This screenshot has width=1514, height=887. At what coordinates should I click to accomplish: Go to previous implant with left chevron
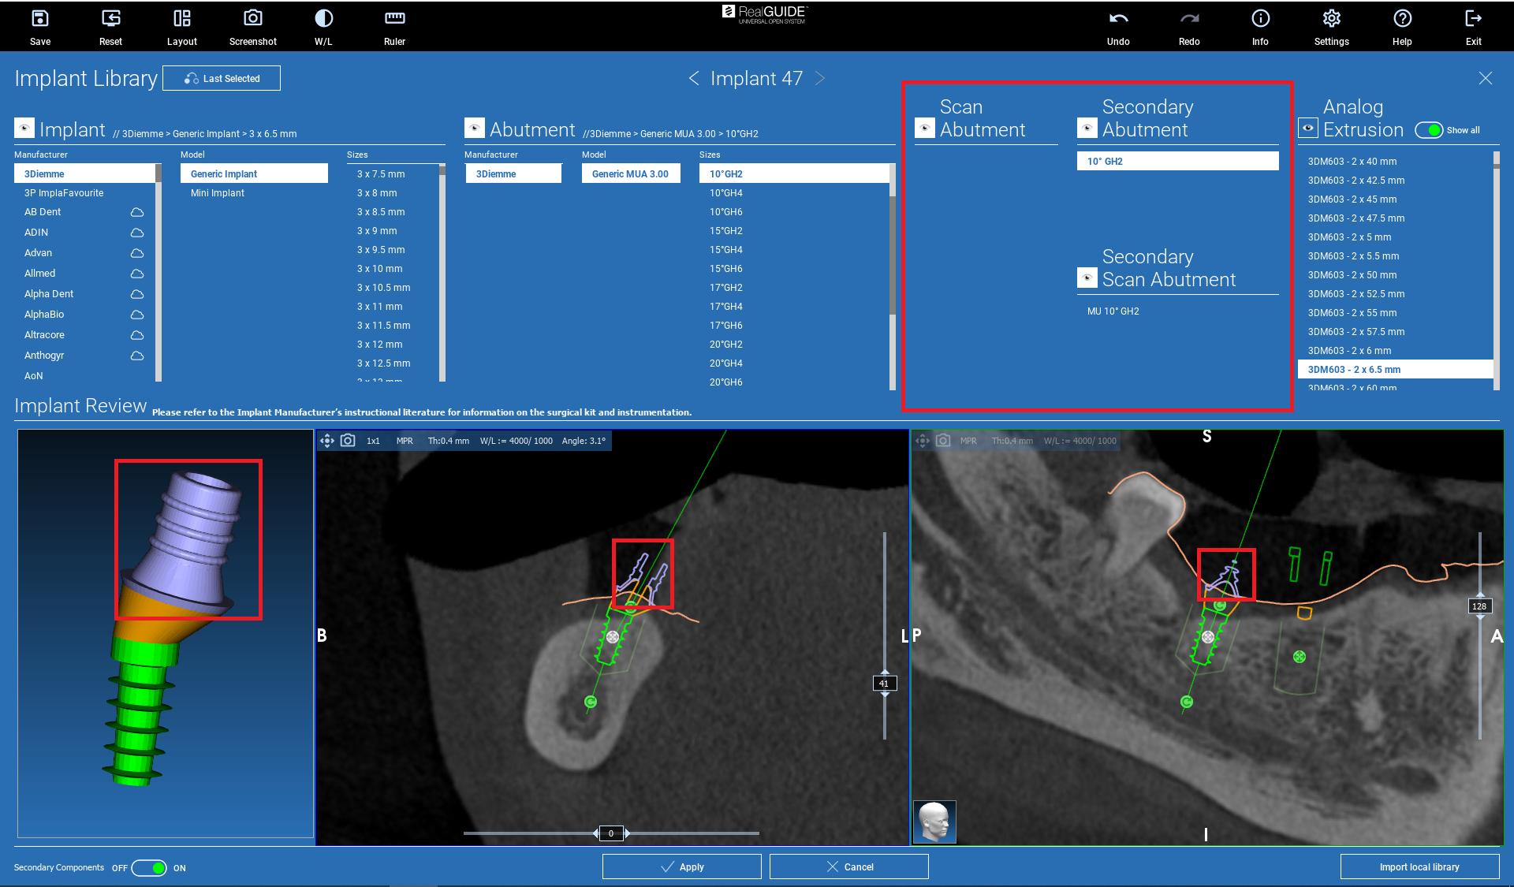(694, 78)
